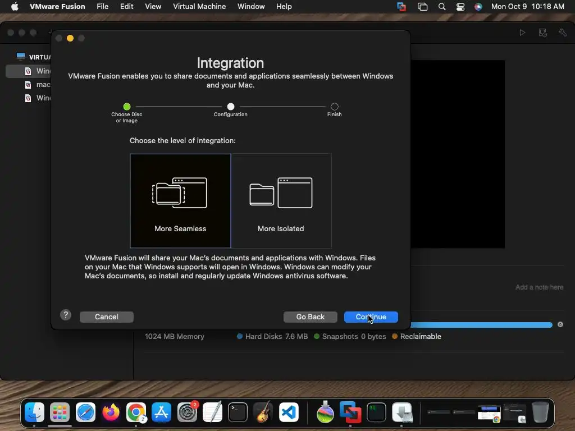Open the Edit menu
Screen dimensions: 575x431
(x=126, y=7)
